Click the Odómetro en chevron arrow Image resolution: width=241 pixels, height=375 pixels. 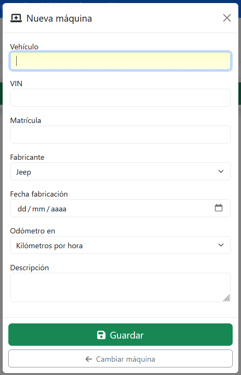221,245
